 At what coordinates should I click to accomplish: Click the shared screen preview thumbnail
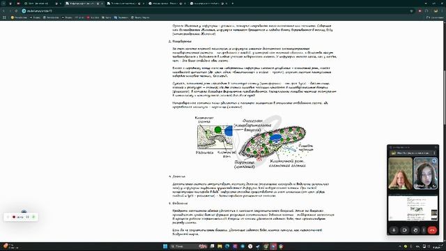(x=413, y=208)
